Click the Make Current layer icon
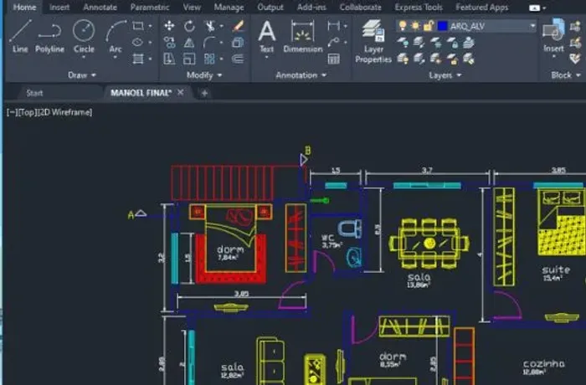The height and width of the screenshot is (385, 586). pyautogui.click(x=469, y=43)
